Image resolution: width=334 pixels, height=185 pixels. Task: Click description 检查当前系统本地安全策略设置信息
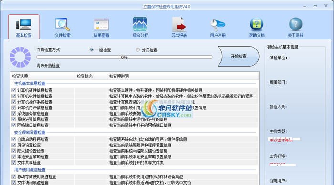(x=140, y=157)
